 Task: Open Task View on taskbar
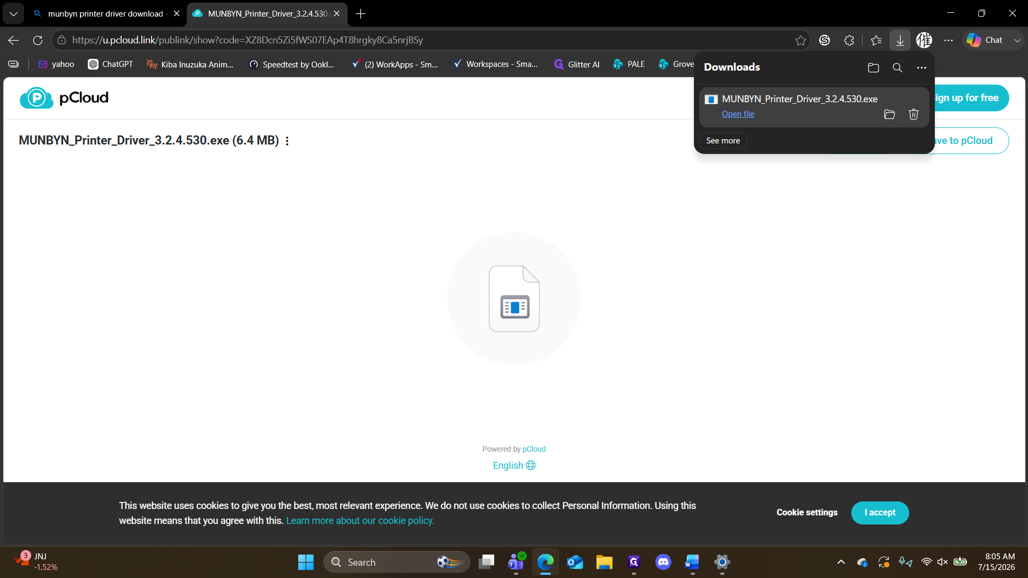pyautogui.click(x=487, y=562)
